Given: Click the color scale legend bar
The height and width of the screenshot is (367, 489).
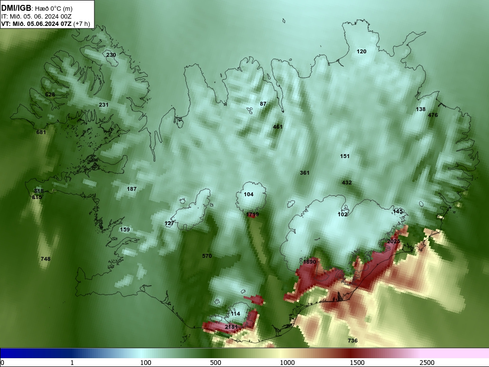Looking at the screenshot, I should point(244,353).
